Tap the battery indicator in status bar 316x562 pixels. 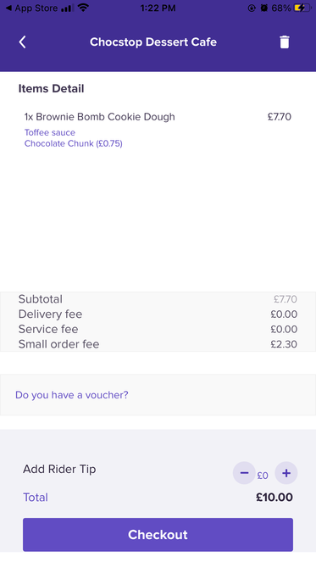pos(302,8)
